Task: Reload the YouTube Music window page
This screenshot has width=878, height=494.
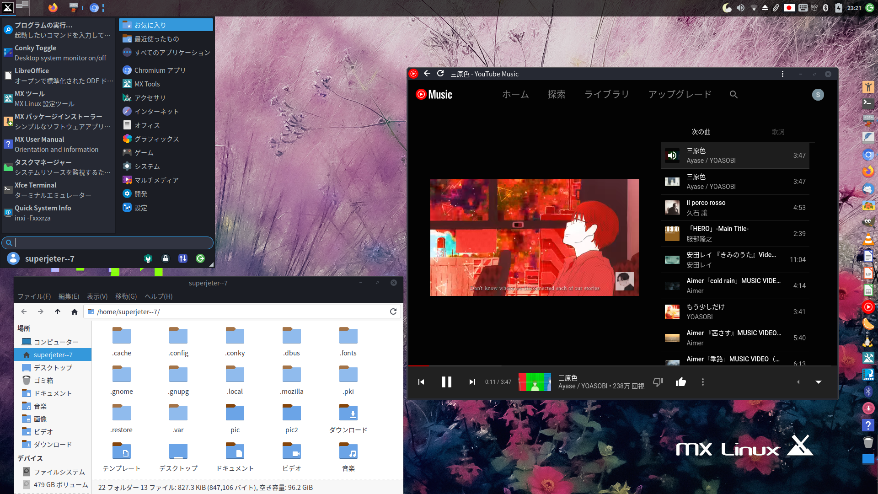Action: 440,74
